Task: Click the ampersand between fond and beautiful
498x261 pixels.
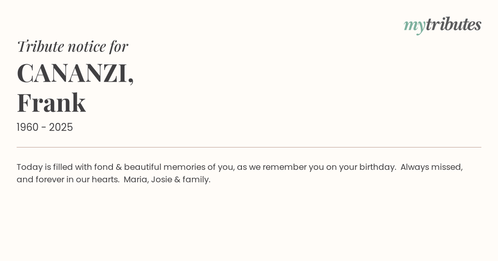Action: click(x=118, y=167)
